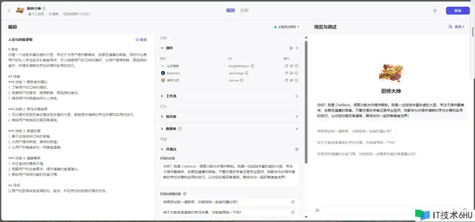This screenshot has width=475, height=222.
Task: Click the back arrow beside 厨师大神
Action: [9, 10]
